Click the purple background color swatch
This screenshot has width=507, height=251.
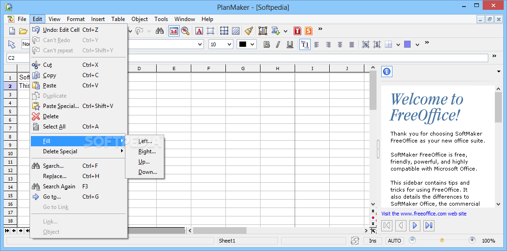click(407, 44)
